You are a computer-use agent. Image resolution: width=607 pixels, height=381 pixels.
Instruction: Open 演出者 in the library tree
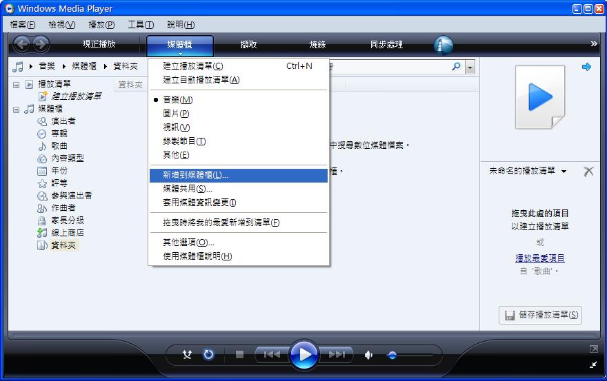[x=63, y=121]
